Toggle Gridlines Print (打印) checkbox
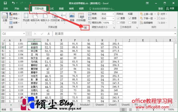This screenshot has width=178, height=112. [118, 23]
